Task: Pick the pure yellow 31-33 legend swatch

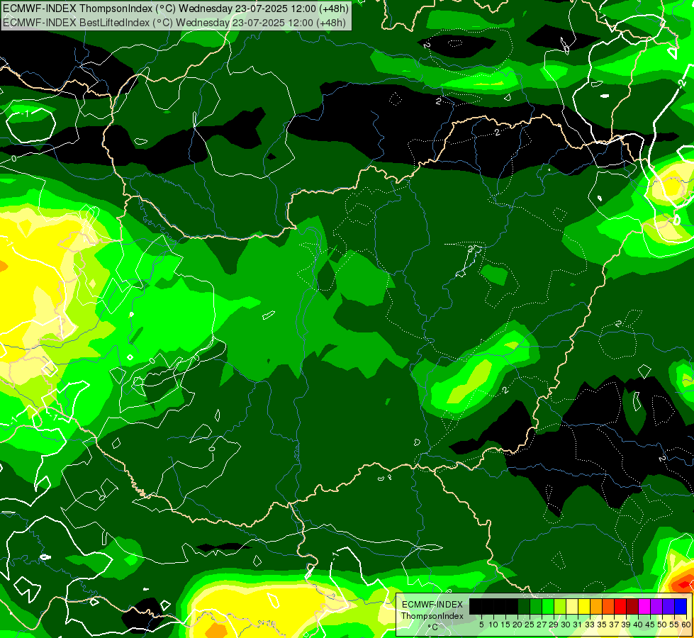Action: pos(584,606)
